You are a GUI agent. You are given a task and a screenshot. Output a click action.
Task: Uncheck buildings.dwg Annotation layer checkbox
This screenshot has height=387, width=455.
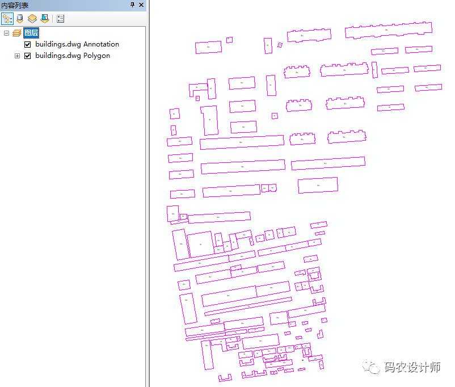click(27, 44)
